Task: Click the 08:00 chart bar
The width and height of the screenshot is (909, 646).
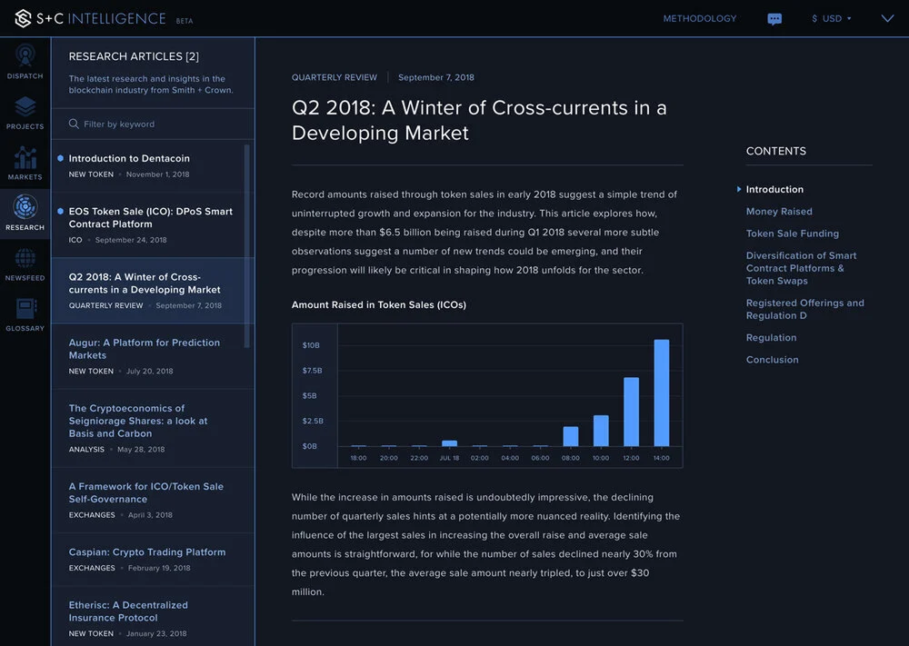Action: pyautogui.click(x=571, y=436)
